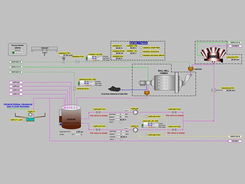Edit the 120PU09 Speed rpm field
Viewport: 245px width, 184px height.
tap(121, 117)
